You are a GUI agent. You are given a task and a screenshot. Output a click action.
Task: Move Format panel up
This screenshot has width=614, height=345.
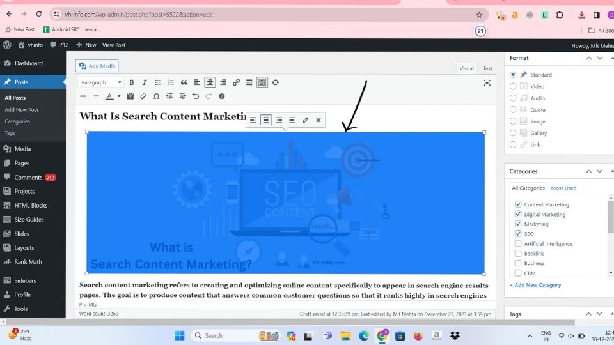coord(589,58)
